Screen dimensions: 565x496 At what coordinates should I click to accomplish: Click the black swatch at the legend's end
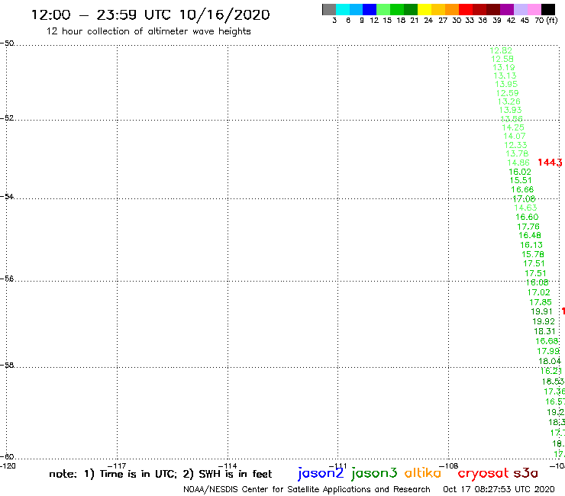(548, 9)
